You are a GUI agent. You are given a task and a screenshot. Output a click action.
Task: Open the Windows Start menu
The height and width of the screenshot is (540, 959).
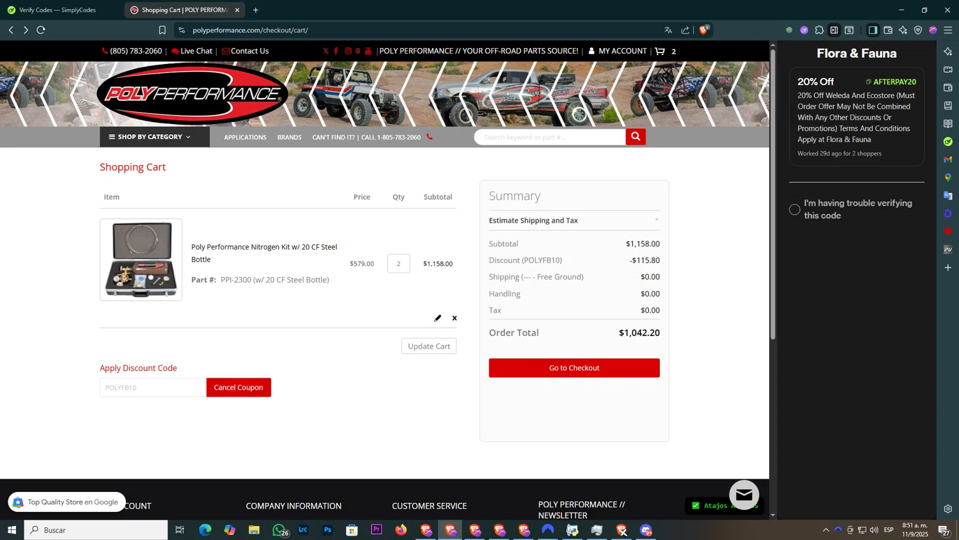point(12,530)
